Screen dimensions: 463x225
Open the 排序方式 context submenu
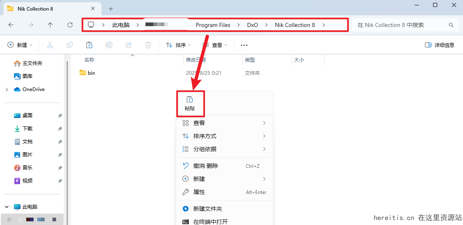[x=225, y=136]
